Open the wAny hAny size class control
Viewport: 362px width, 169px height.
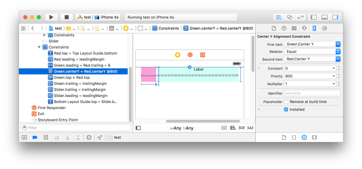click(182, 128)
